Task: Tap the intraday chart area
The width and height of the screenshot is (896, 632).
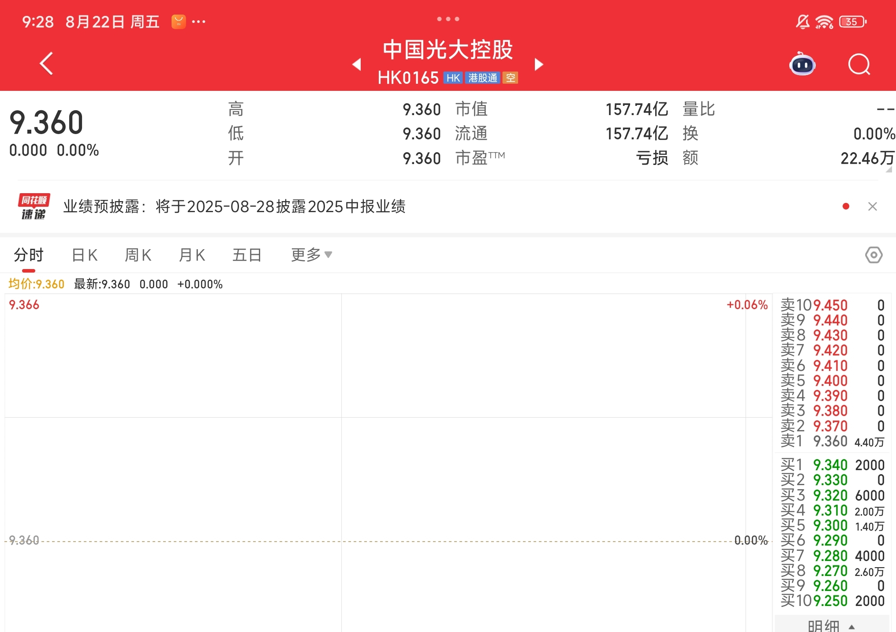Action: (x=388, y=462)
